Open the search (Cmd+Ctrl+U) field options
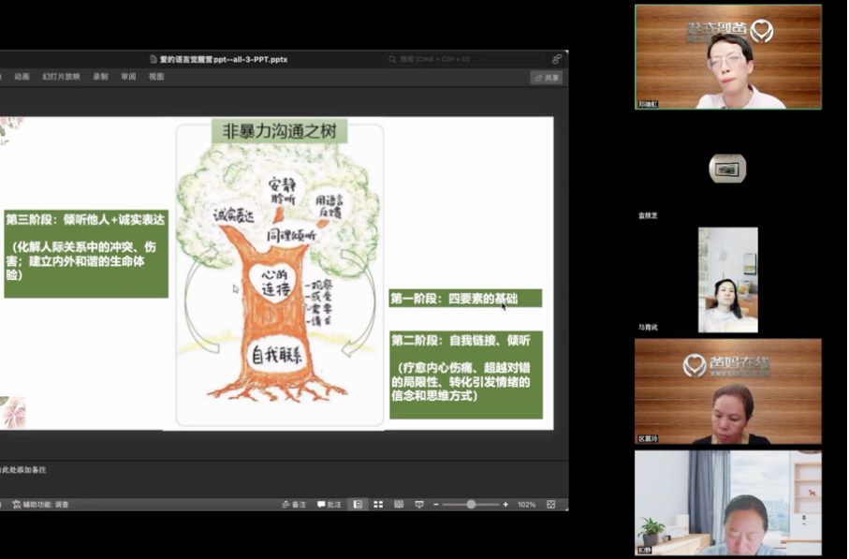 [435, 58]
